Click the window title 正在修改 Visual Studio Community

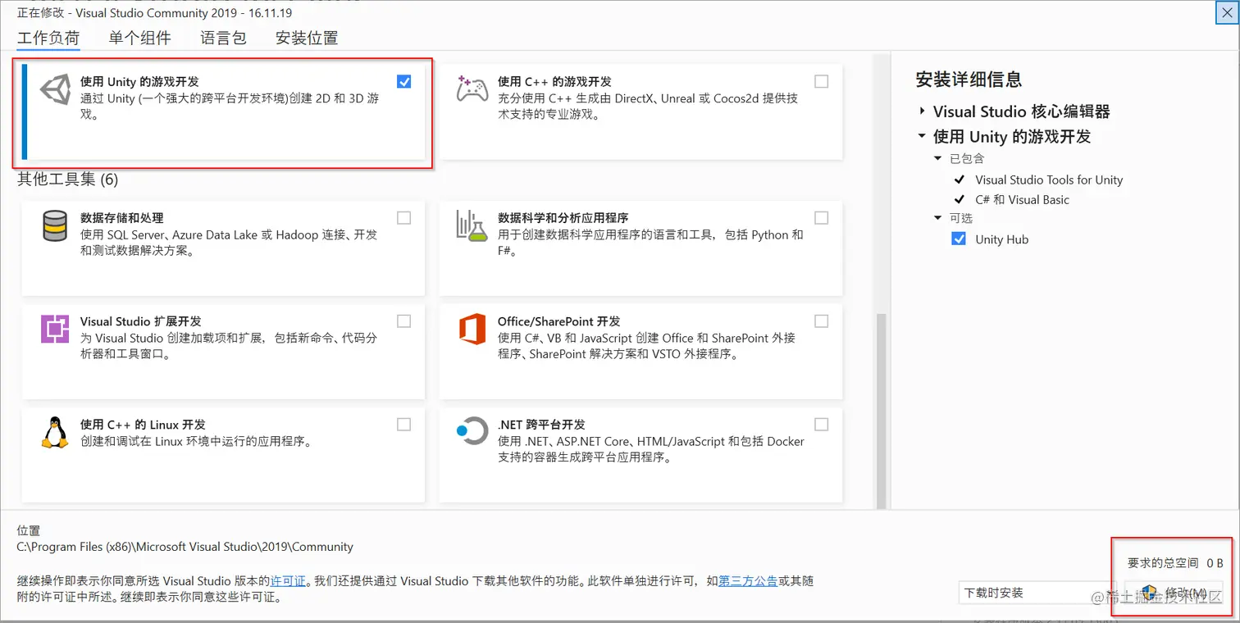click(154, 13)
